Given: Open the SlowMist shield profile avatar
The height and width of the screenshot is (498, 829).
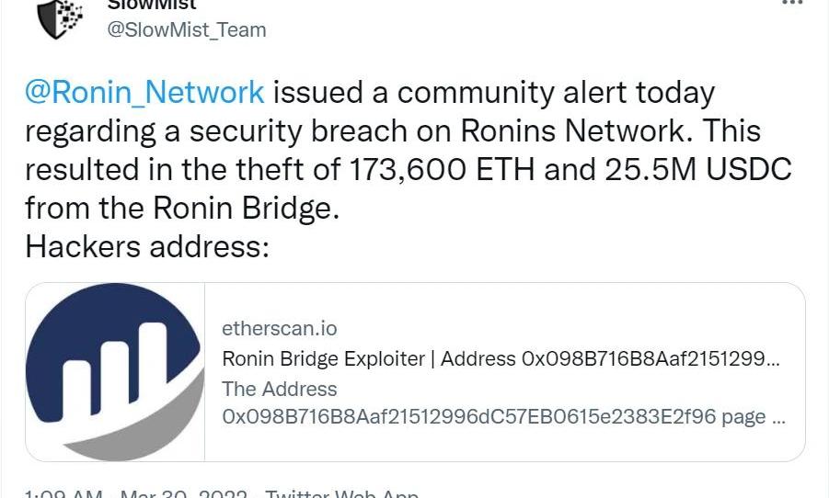Looking at the screenshot, I should click(60, 19).
